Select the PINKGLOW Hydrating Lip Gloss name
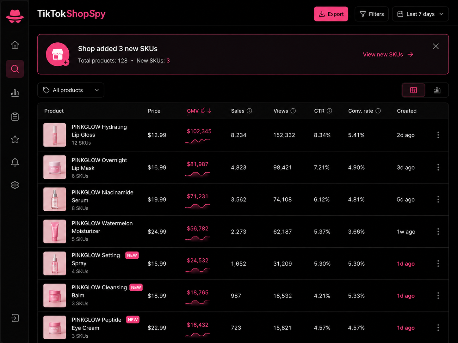This screenshot has width=458, height=343. 99,131
